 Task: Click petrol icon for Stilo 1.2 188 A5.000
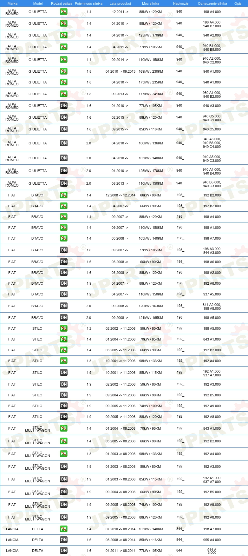tap(63, 328)
